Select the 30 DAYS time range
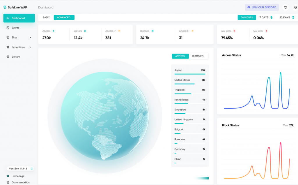Screen dimensions: 298x185 [287, 17]
